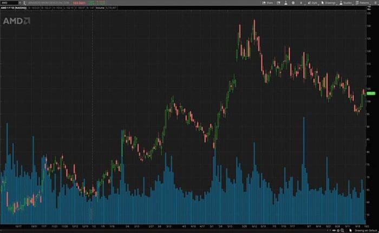Click the icon right of Share
The width and height of the screenshot is (379, 233).
[279, 3]
